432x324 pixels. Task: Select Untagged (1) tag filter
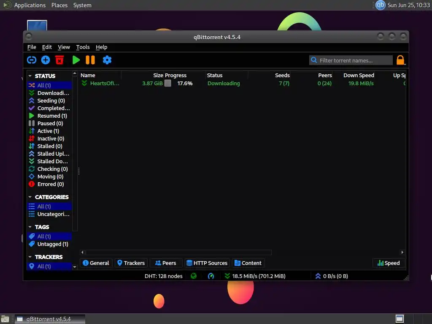tap(50, 244)
